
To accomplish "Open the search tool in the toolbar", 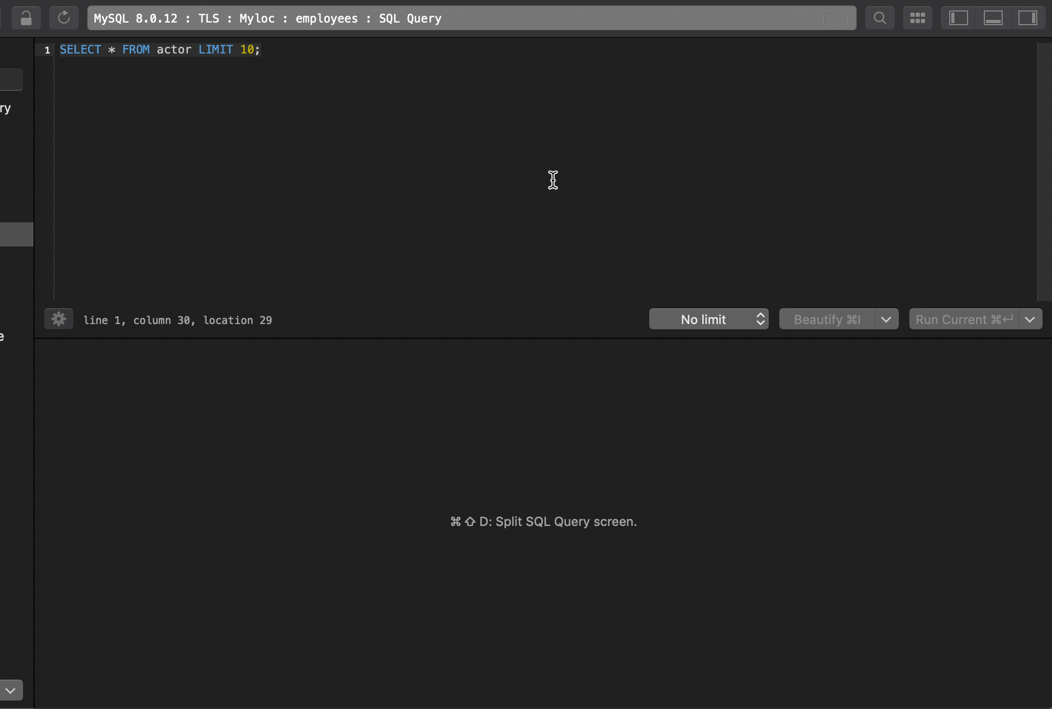I will [879, 17].
